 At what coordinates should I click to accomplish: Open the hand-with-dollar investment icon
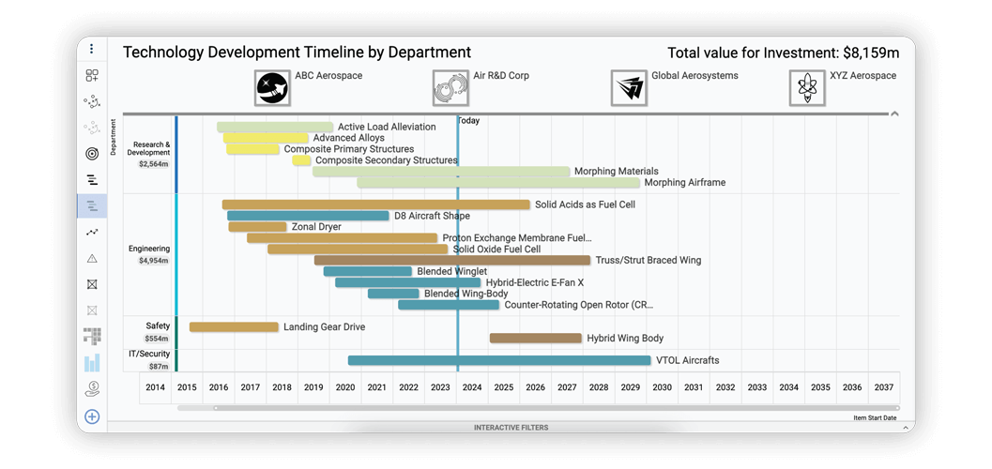pos(92,388)
